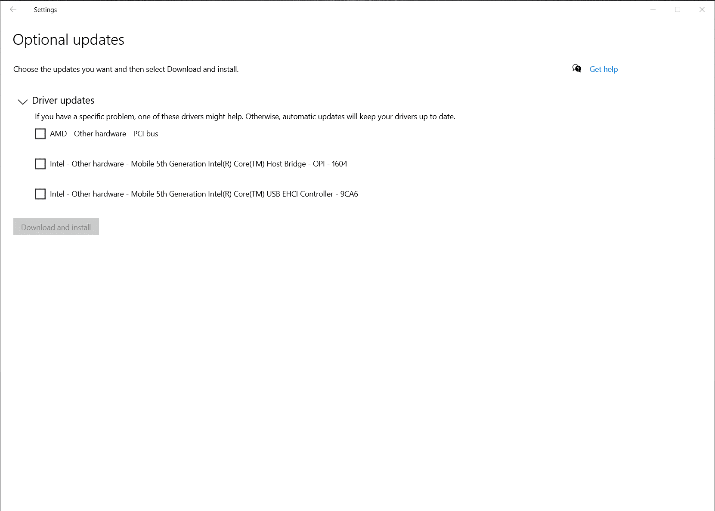The image size is (715, 511).
Task: Click the Intel USB EHCI Controller label text
Action: pyautogui.click(x=204, y=194)
